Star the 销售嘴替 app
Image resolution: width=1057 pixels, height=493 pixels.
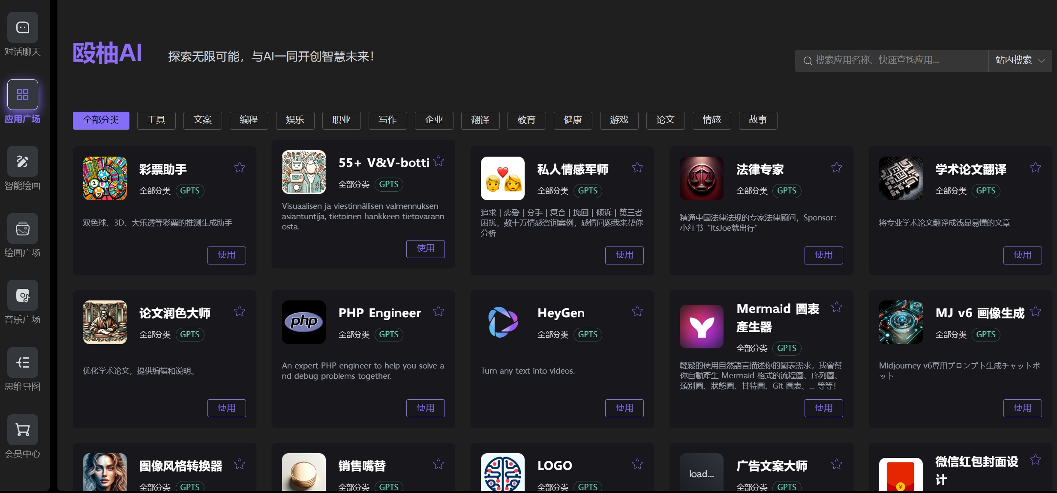(438, 464)
